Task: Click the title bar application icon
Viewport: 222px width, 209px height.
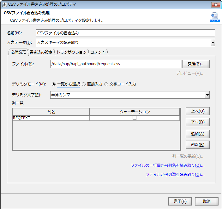Action: 4,4
